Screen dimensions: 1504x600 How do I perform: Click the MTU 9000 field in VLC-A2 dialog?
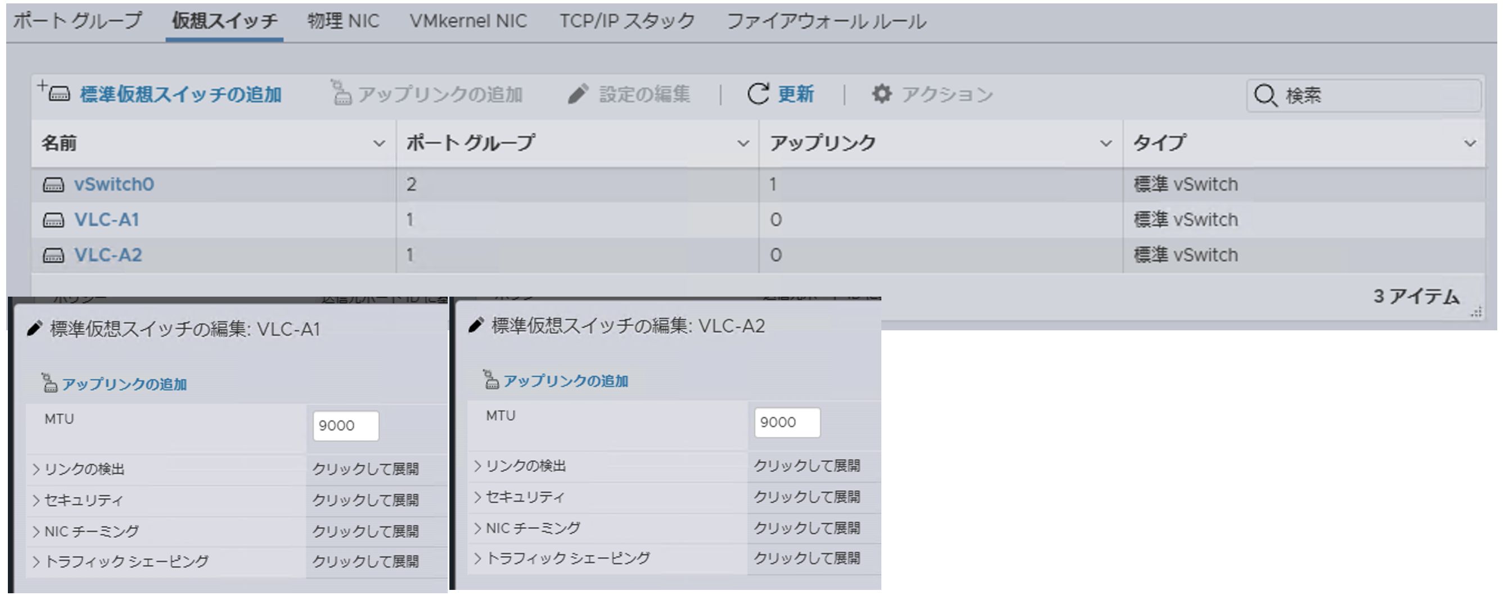(787, 422)
